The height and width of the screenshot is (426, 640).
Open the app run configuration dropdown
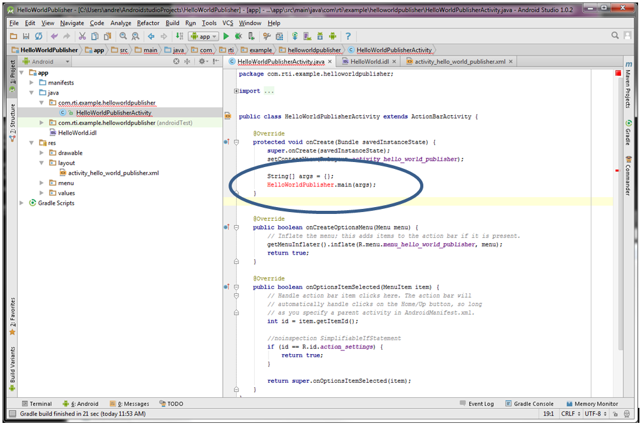[204, 36]
